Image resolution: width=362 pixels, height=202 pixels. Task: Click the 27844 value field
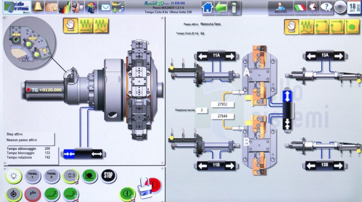pyautogui.click(x=222, y=116)
